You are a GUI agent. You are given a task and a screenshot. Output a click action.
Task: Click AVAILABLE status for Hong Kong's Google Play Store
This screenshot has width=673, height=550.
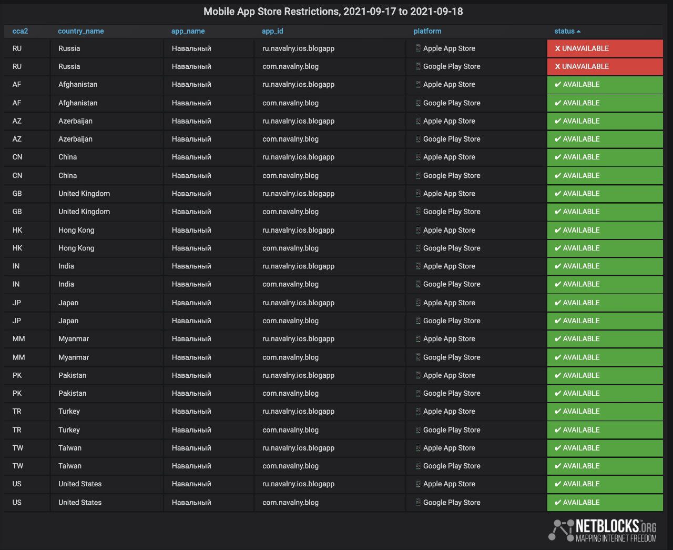605,248
